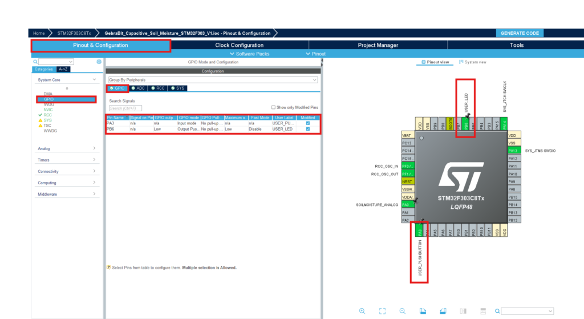Switch to the Categories tab

coord(43,69)
